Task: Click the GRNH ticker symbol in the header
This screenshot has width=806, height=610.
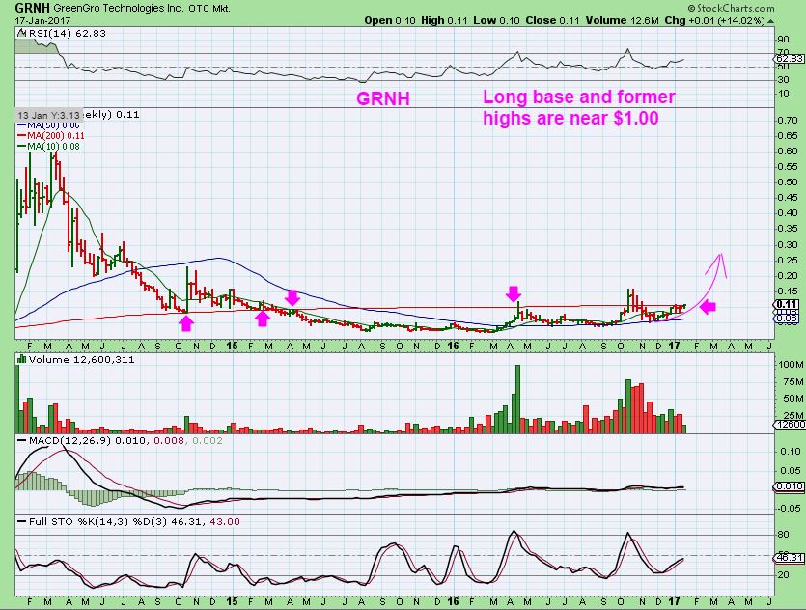Action: [x=33, y=9]
